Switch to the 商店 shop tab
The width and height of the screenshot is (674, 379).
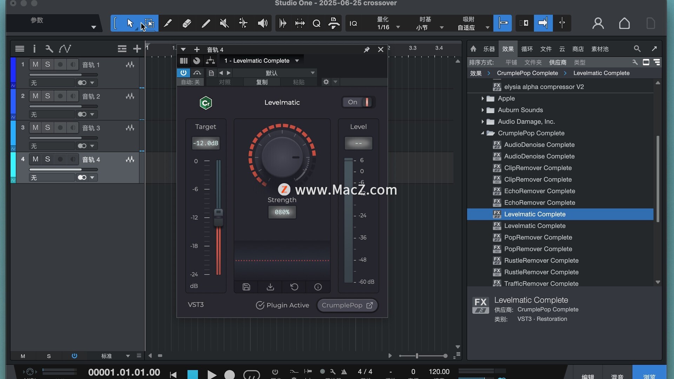[578, 49]
